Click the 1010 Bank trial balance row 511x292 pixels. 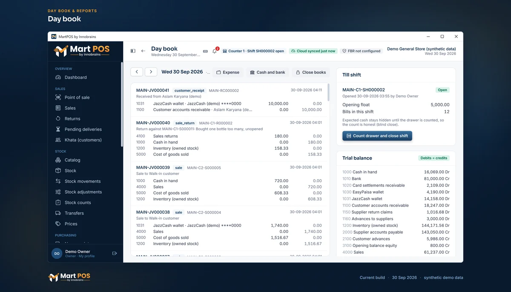[396, 179]
